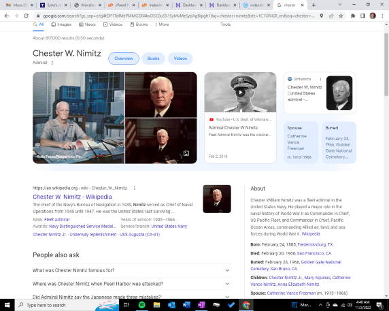
Task: Open the More search filters menu
Action: tap(162, 24)
